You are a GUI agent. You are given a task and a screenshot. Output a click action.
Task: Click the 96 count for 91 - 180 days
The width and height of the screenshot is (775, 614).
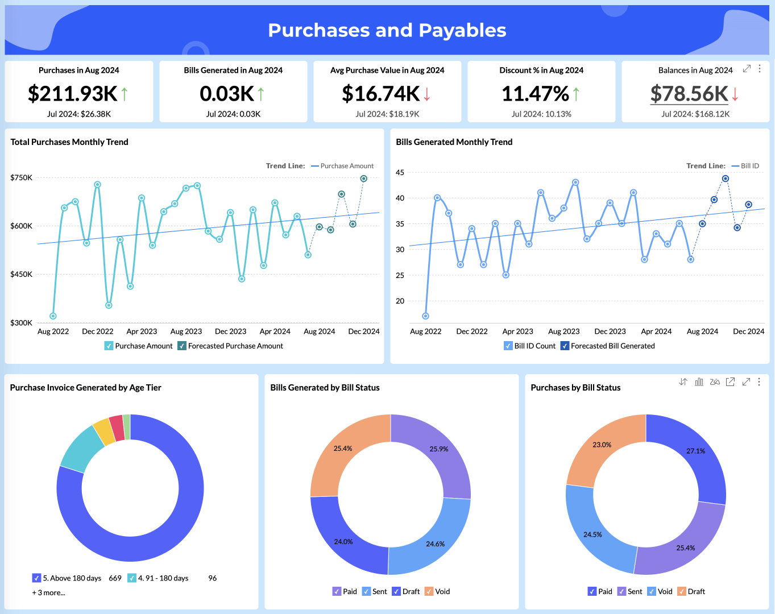pyautogui.click(x=213, y=578)
